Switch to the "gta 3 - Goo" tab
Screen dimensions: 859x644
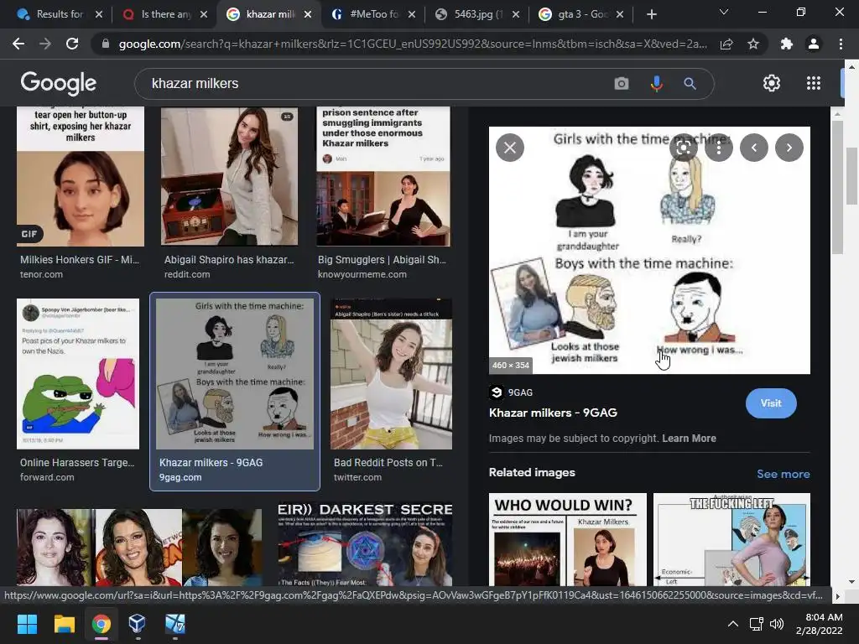pyautogui.click(x=582, y=14)
